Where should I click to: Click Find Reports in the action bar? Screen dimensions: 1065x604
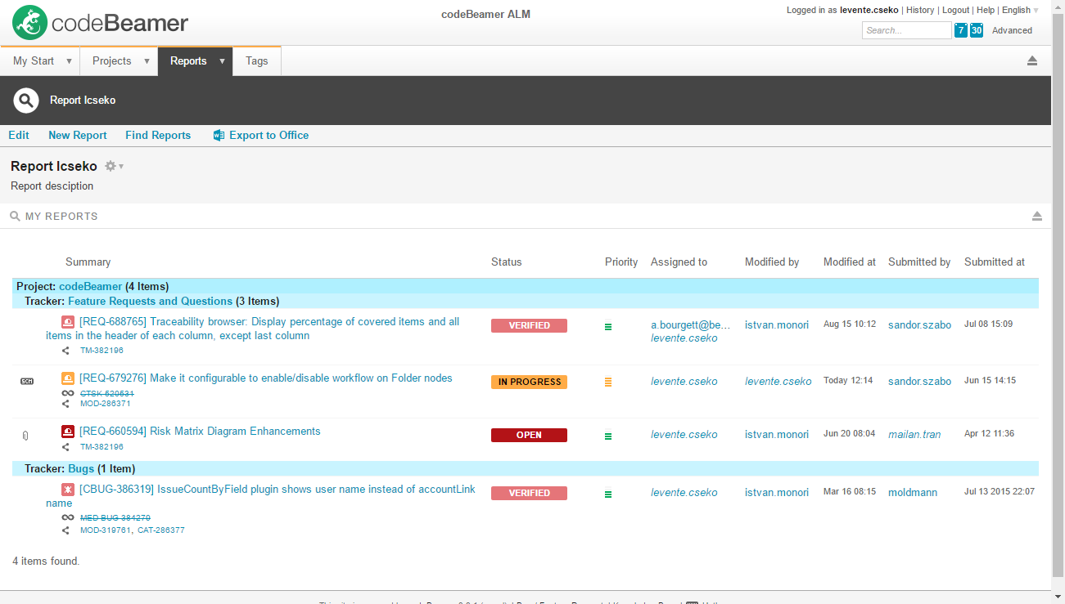pyautogui.click(x=158, y=136)
